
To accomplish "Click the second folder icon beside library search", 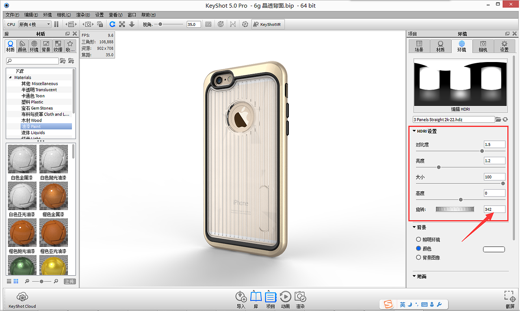I will [71, 61].
